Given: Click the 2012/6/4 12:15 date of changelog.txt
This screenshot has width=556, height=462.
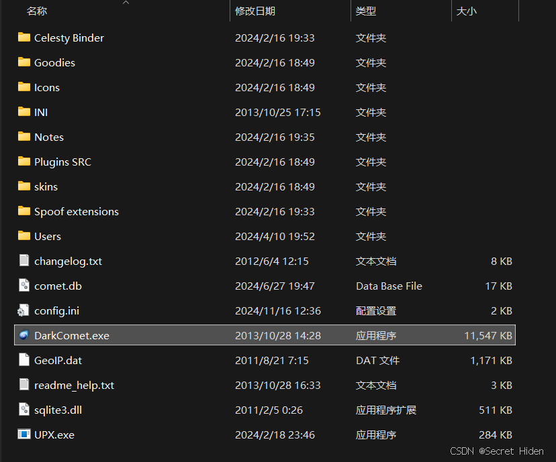Looking at the screenshot, I should coord(271,262).
